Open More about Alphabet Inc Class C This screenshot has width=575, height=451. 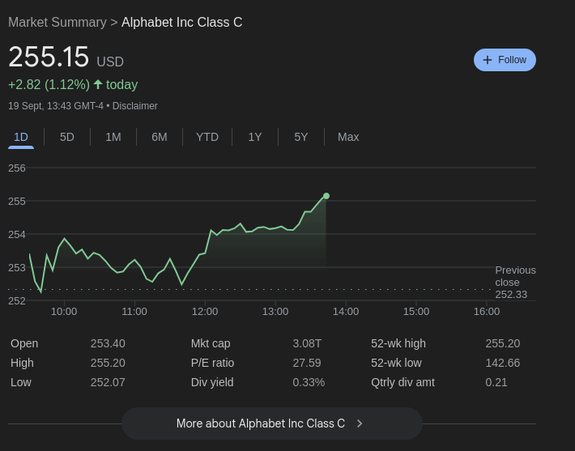pyautogui.click(x=261, y=423)
